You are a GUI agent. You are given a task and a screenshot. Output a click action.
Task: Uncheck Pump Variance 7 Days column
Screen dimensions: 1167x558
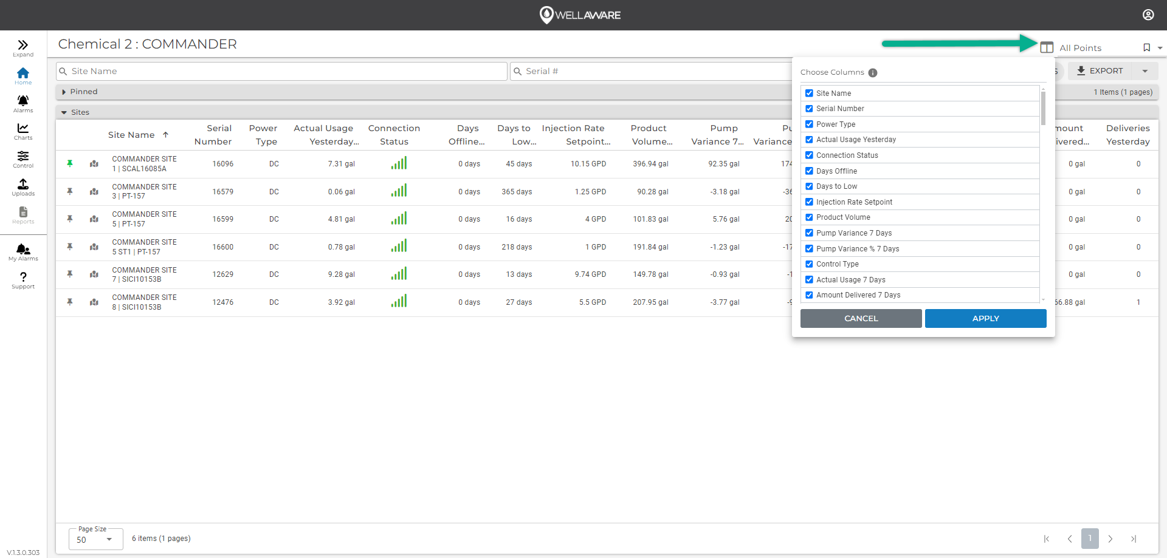809,233
